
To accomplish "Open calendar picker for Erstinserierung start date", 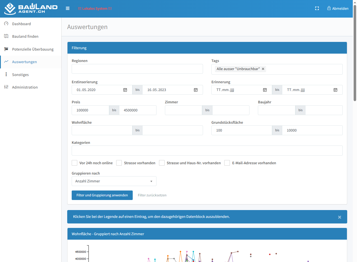I will pos(125,90).
